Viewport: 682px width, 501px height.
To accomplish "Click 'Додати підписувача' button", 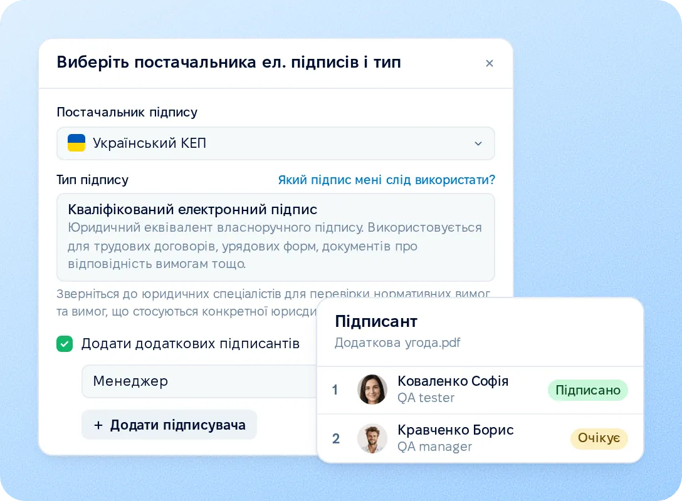I will click(x=169, y=425).
